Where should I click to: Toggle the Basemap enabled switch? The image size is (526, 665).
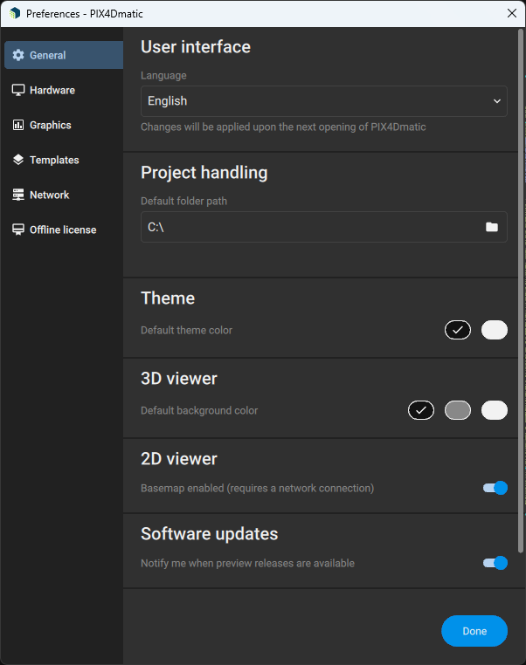click(x=495, y=488)
